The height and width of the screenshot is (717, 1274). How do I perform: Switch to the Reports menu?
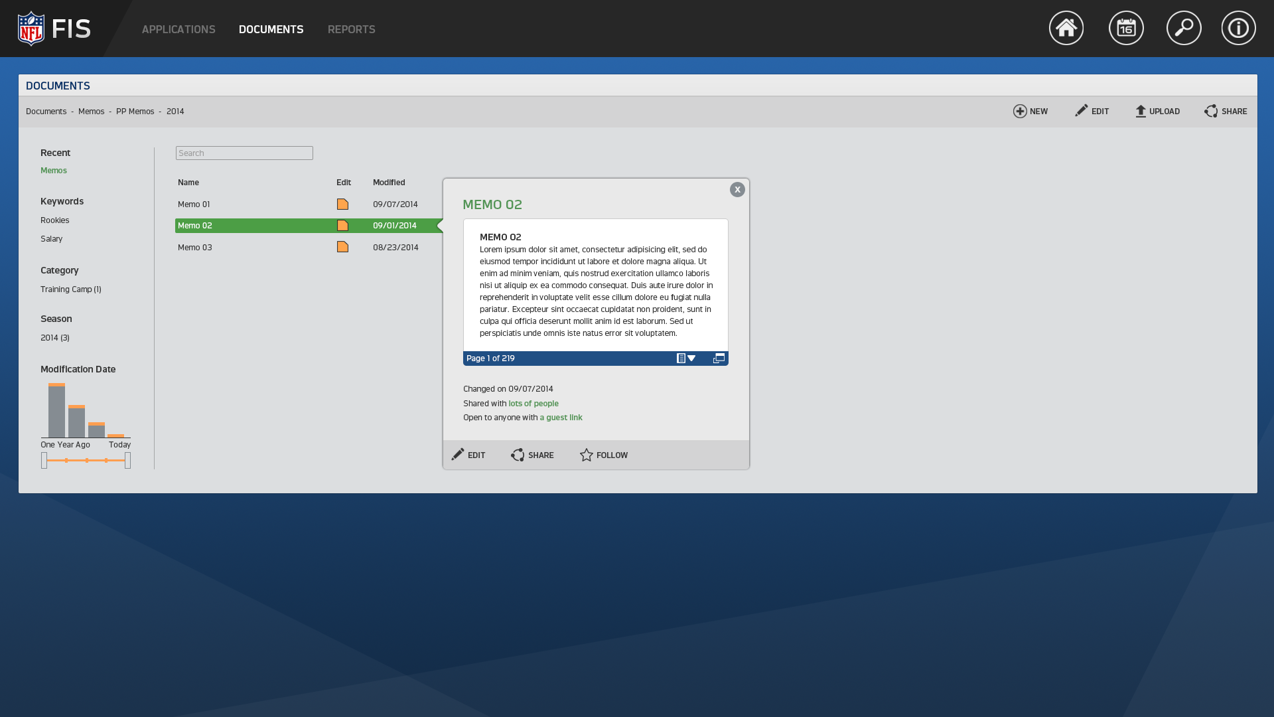point(351,29)
